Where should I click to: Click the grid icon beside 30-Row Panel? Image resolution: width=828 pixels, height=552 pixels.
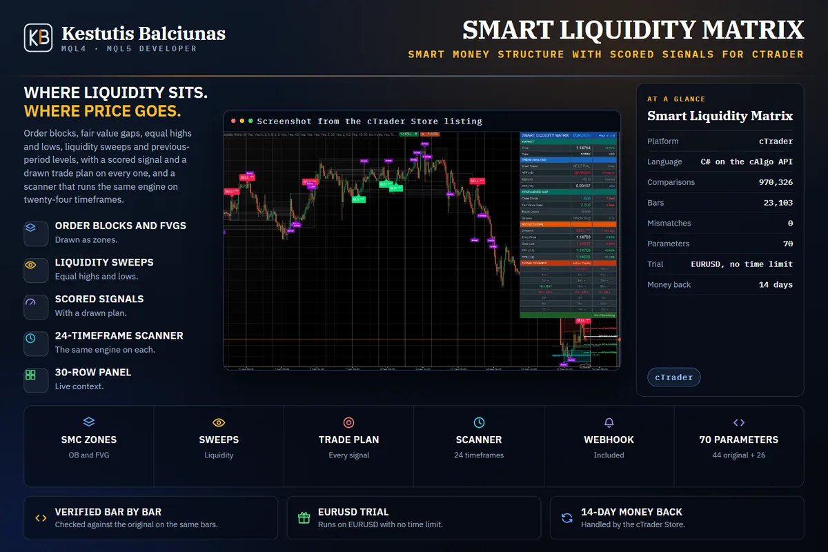(x=30, y=375)
